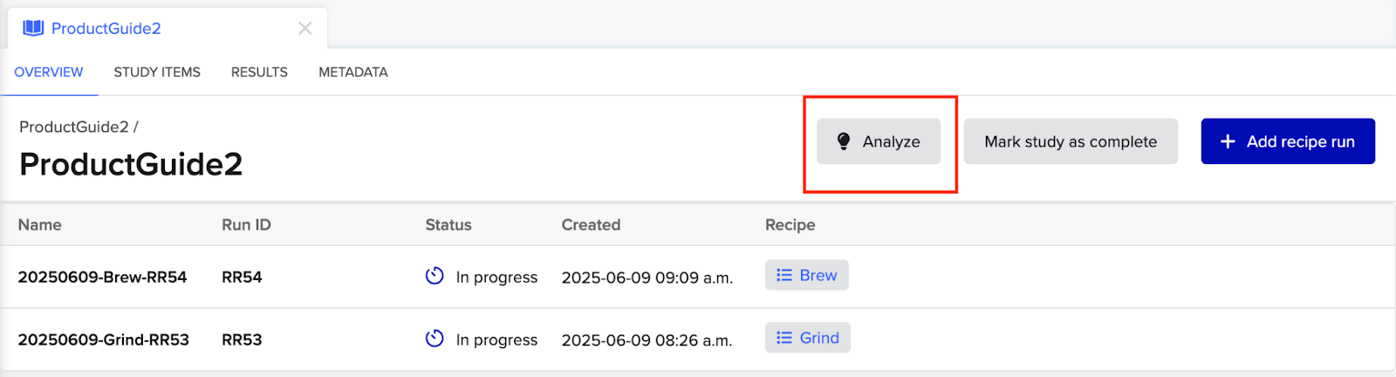Close the ProductGuide2 tab
Image resolution: width=1396 pixels, height=377 pixels.
[x=305, y=28]
